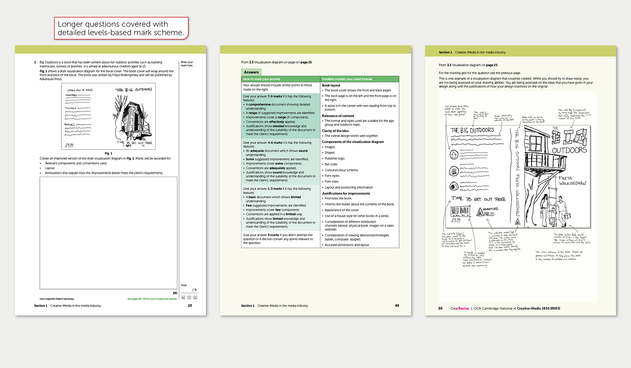The image size is (631, 368).
Task: Select the green 'Answers' heading tab
Action: tap(251, 72)
